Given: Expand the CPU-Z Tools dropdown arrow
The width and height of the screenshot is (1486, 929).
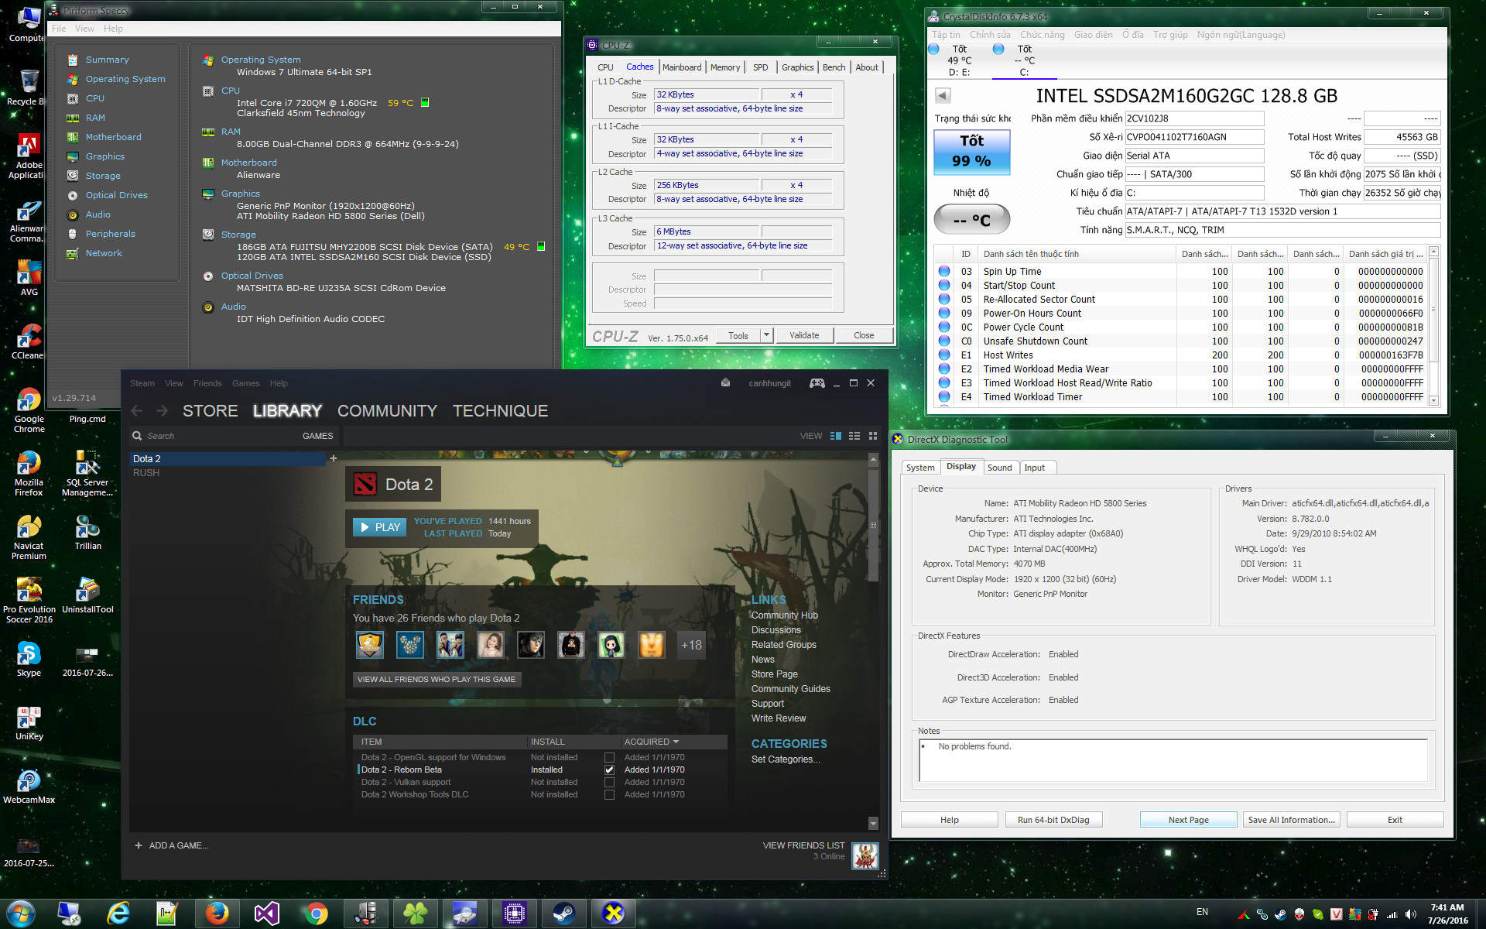Looking at the screenshot, I should point(766,335).
